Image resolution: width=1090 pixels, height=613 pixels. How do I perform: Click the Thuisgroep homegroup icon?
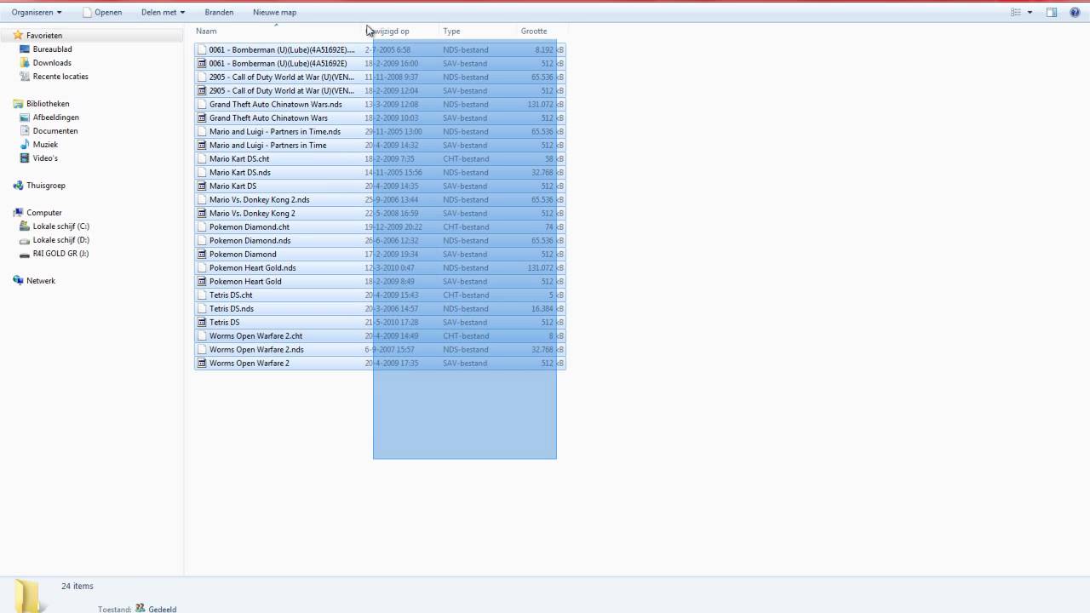point(18,186)
